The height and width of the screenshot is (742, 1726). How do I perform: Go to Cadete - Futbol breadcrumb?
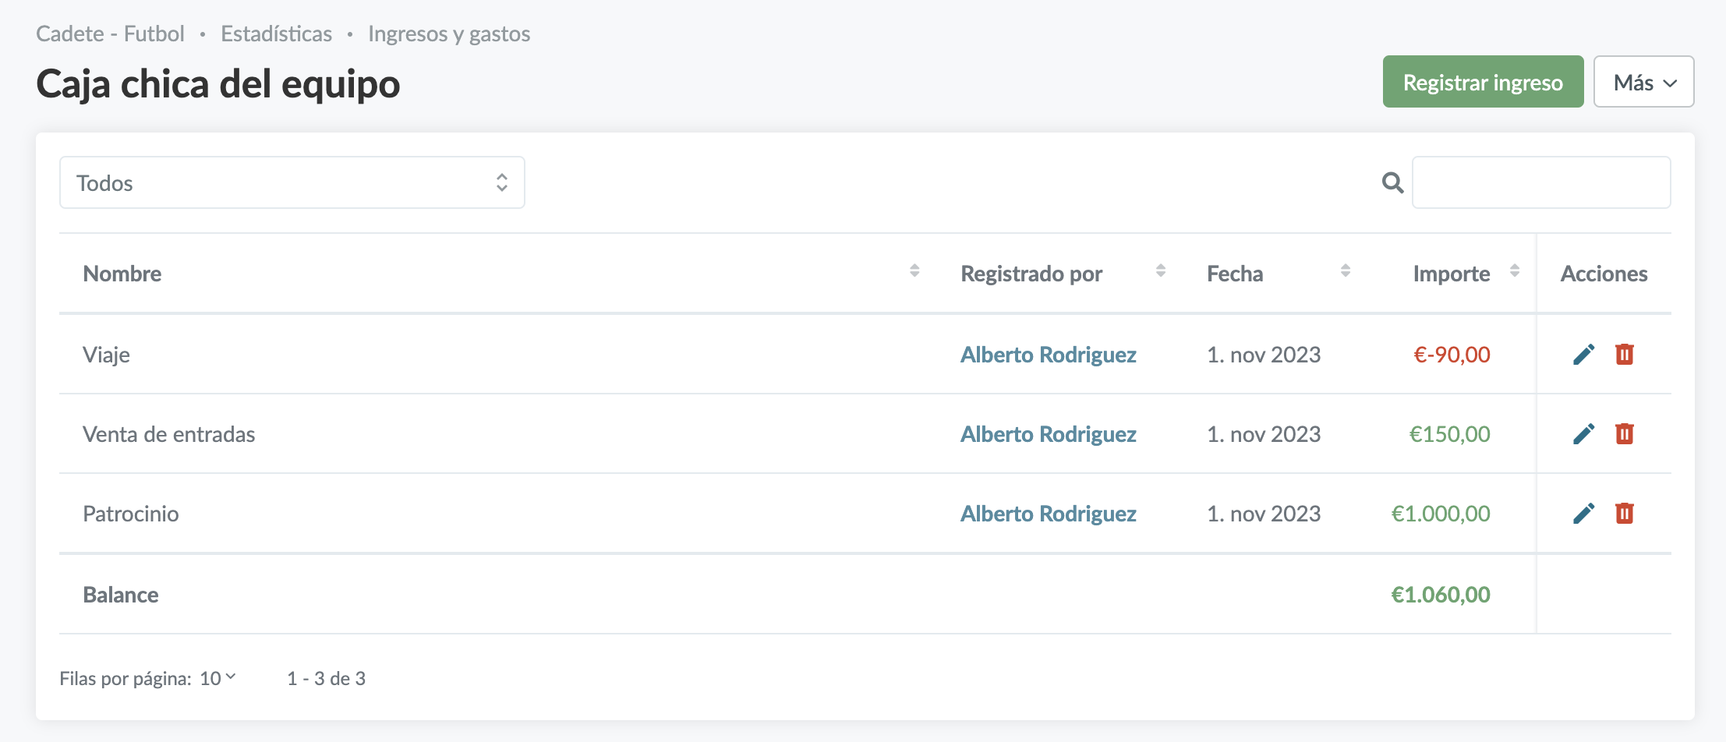(110, 34)
